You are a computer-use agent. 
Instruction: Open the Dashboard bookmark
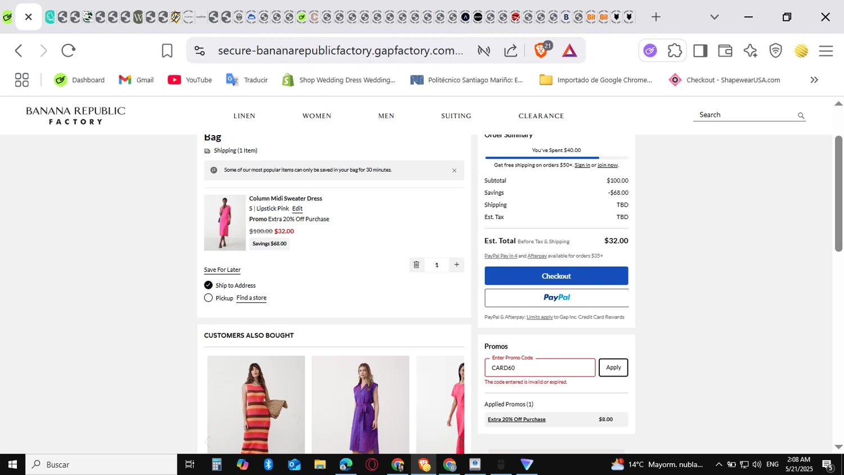[79, 80]
